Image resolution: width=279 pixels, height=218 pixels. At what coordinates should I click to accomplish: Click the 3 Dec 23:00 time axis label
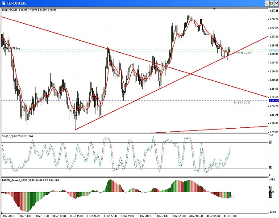pyautogui.click(x=179, y=216)
